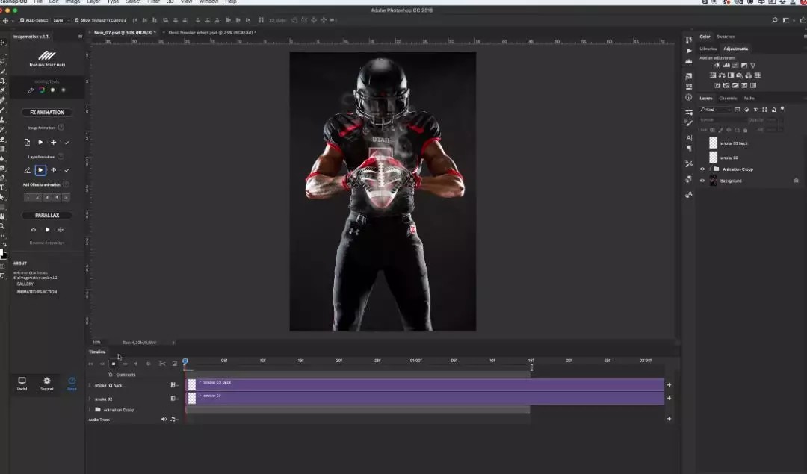Click the Layer Animation checkmark icon
This screenshot has width=807, height=474.
(x=67, y=170)
